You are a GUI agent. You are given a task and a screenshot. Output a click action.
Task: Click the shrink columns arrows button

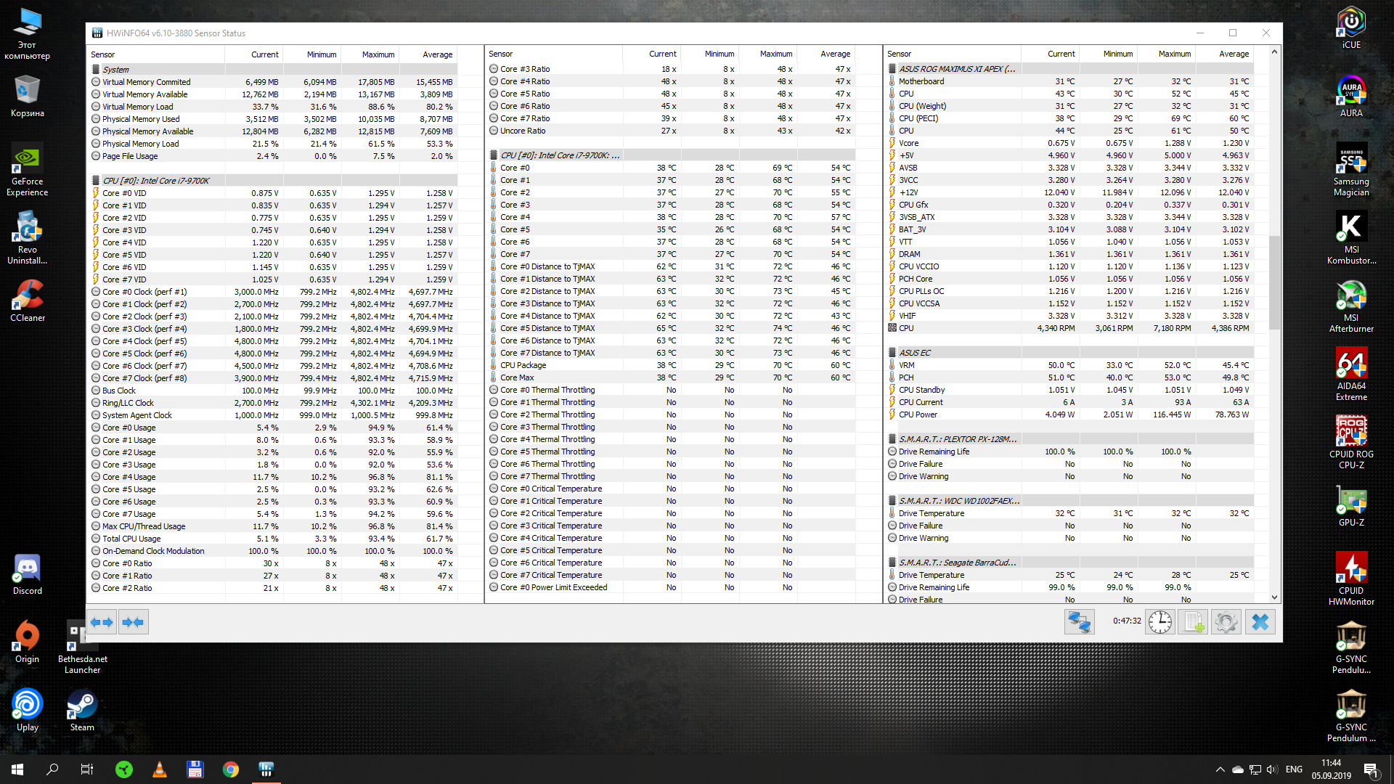[x=133, y=622]
